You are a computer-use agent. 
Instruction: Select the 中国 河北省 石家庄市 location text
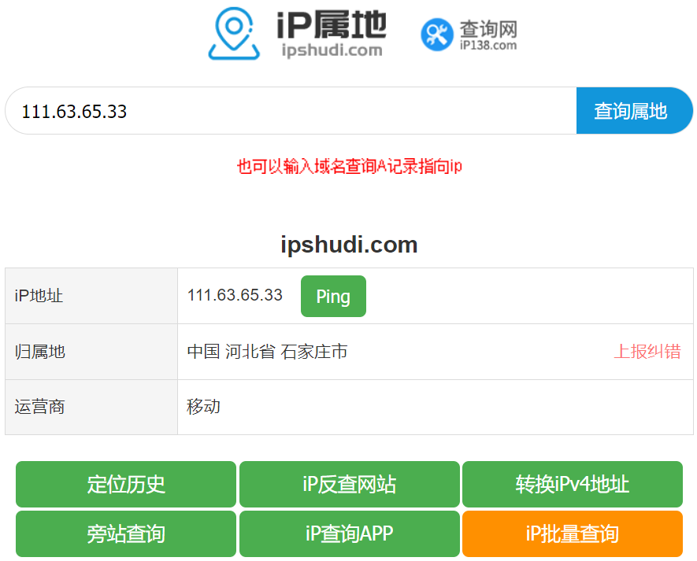pyautogui.click(x=267, y=352)
